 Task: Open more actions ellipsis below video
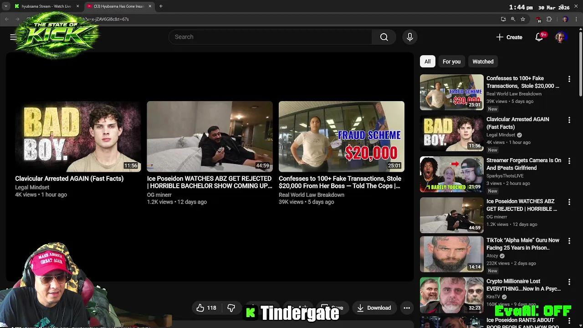[x=407, y=308]
